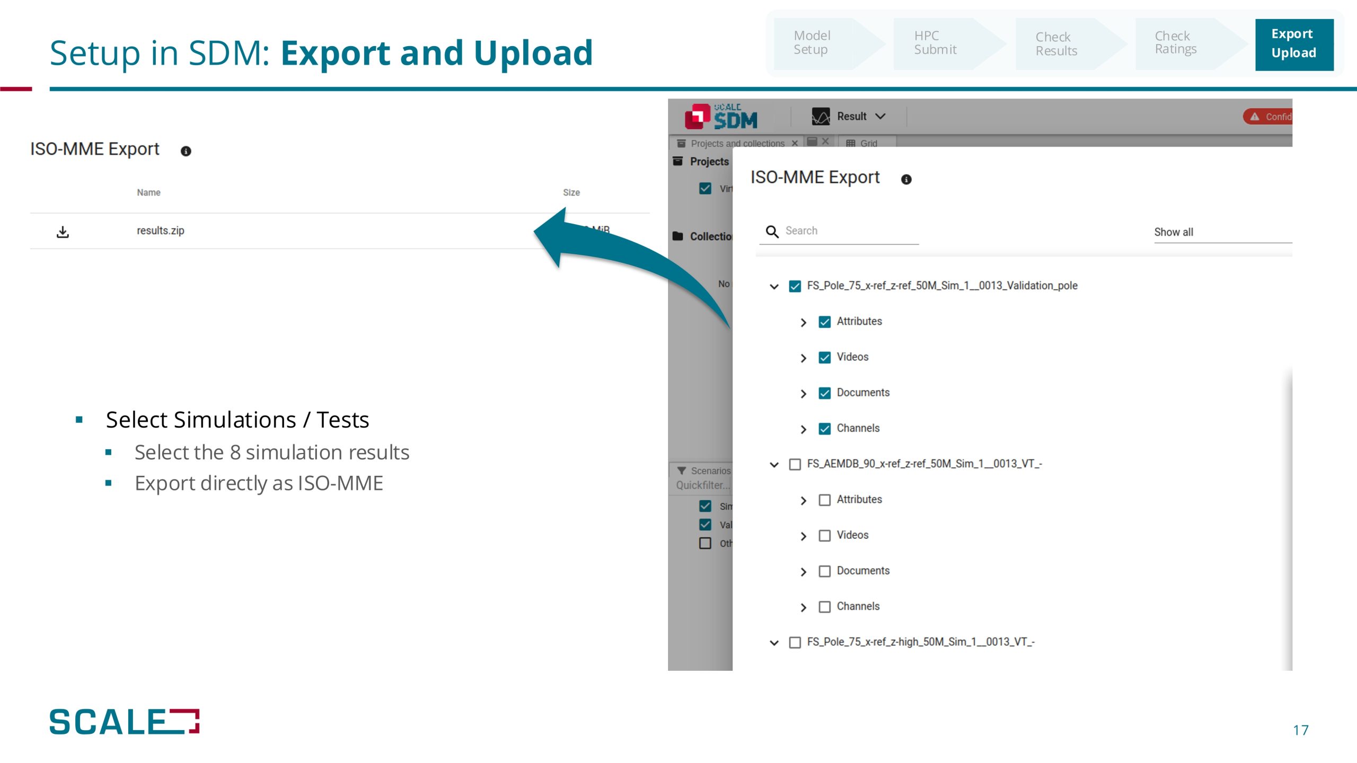1357x763 pixels.
Task: Expand Attributes under the FS_AEMDB_90 simulation
Action: pos(804,501)
